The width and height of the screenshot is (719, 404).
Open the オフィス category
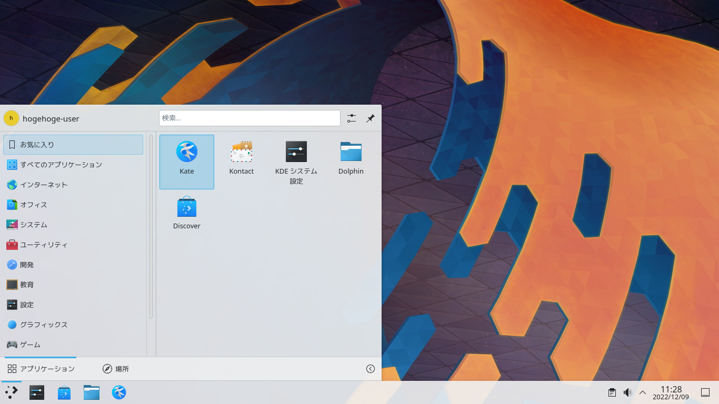[73, 205]
